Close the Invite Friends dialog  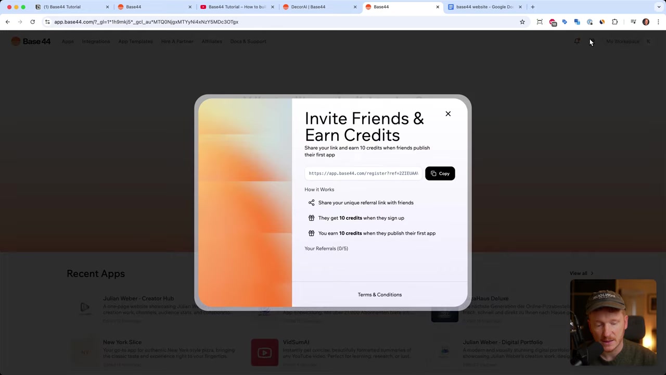click(x=448, y=114)
